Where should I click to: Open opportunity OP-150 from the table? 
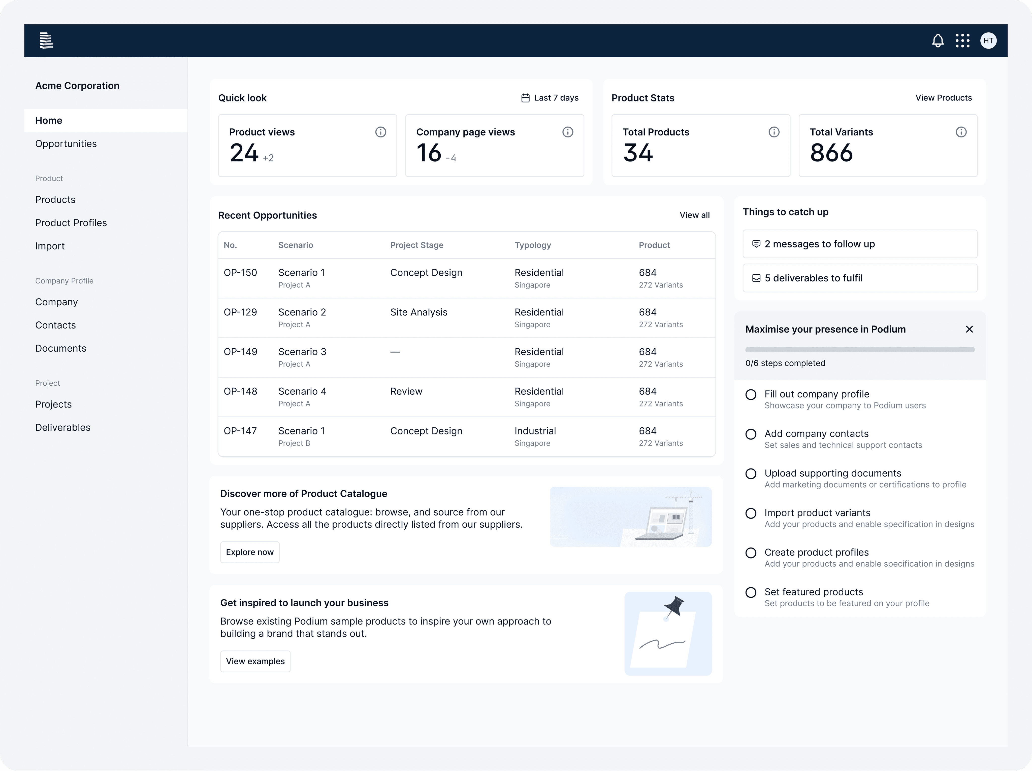pos(241,272)
